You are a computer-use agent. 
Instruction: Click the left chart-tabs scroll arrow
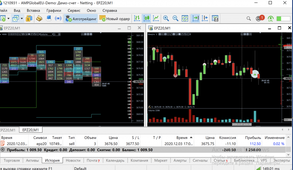click(282, 130)
